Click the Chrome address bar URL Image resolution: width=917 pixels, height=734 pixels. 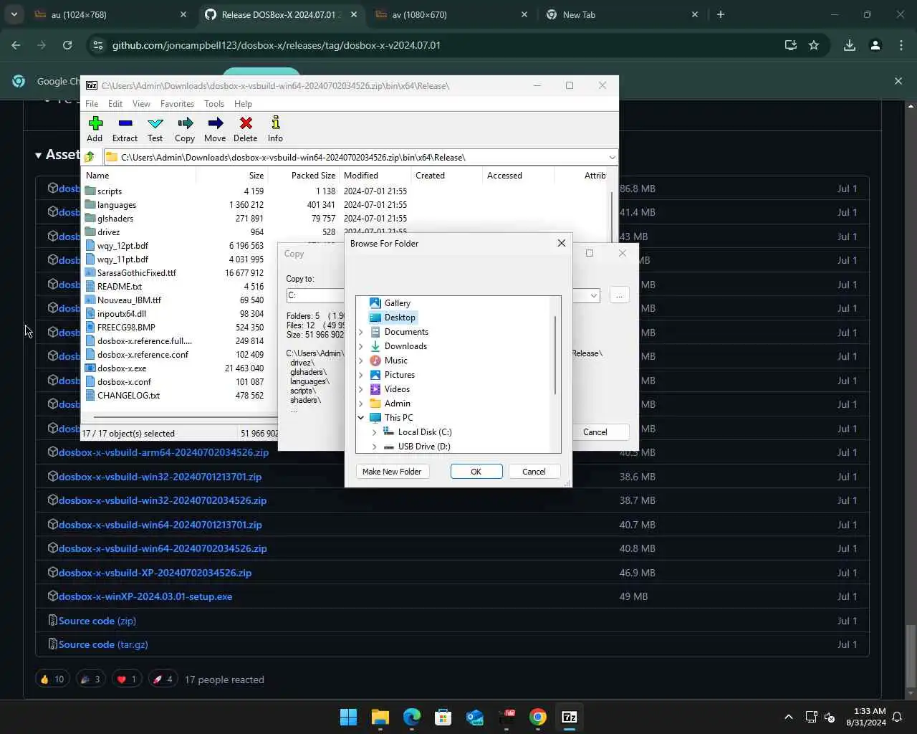point(277,45)
